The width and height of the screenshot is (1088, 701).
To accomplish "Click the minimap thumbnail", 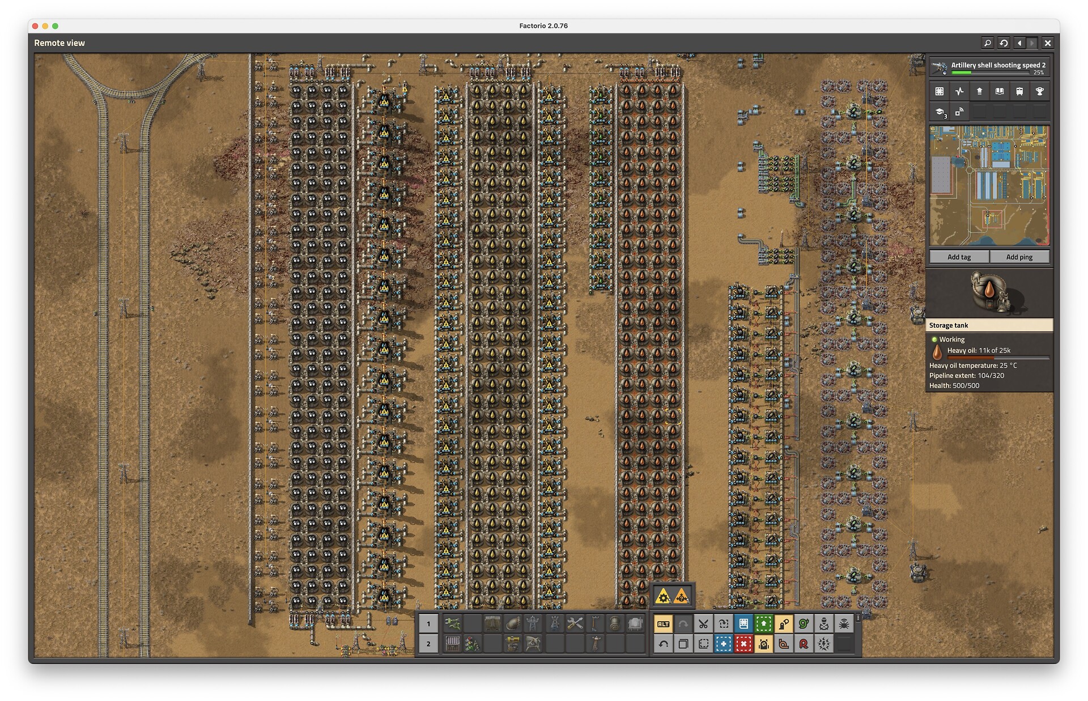I will [989, 186].
